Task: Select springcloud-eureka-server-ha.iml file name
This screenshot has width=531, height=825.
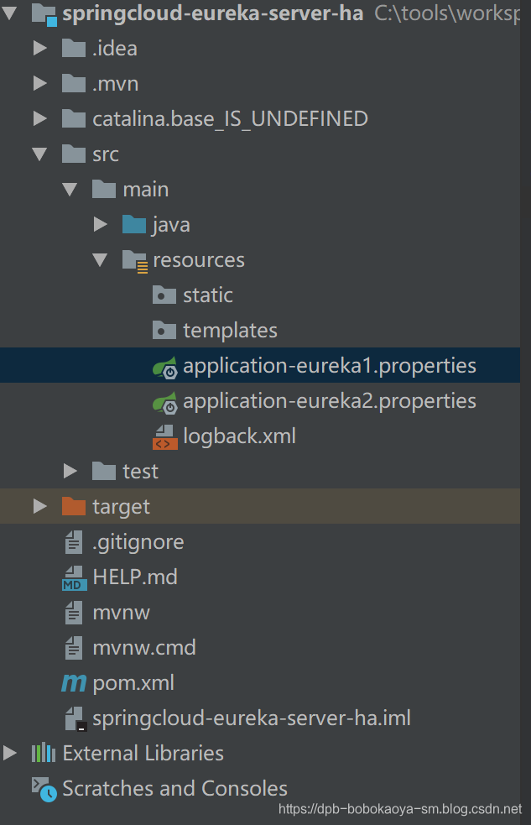Action: coord(252,718)
